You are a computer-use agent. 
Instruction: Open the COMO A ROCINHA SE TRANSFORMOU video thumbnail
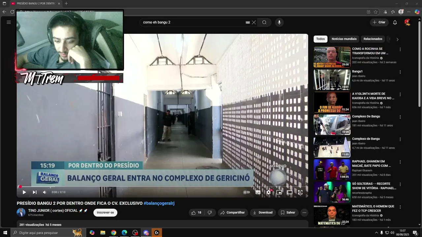click(332, 57)
